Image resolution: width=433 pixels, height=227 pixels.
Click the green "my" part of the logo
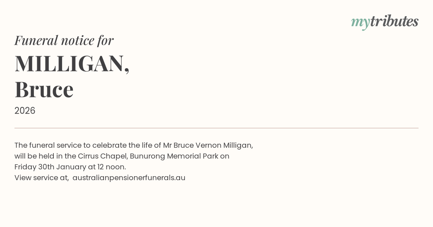(x=360, y=22)
